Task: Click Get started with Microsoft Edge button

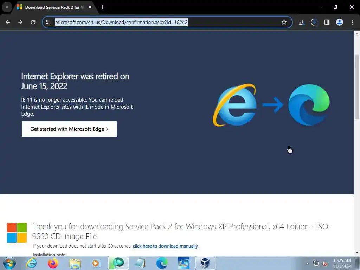Action: (69, 129)
